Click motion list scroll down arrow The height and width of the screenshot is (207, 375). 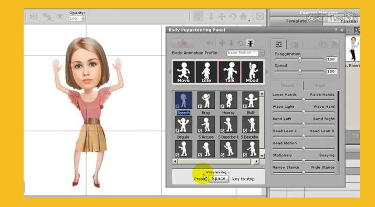click(262, 156)
